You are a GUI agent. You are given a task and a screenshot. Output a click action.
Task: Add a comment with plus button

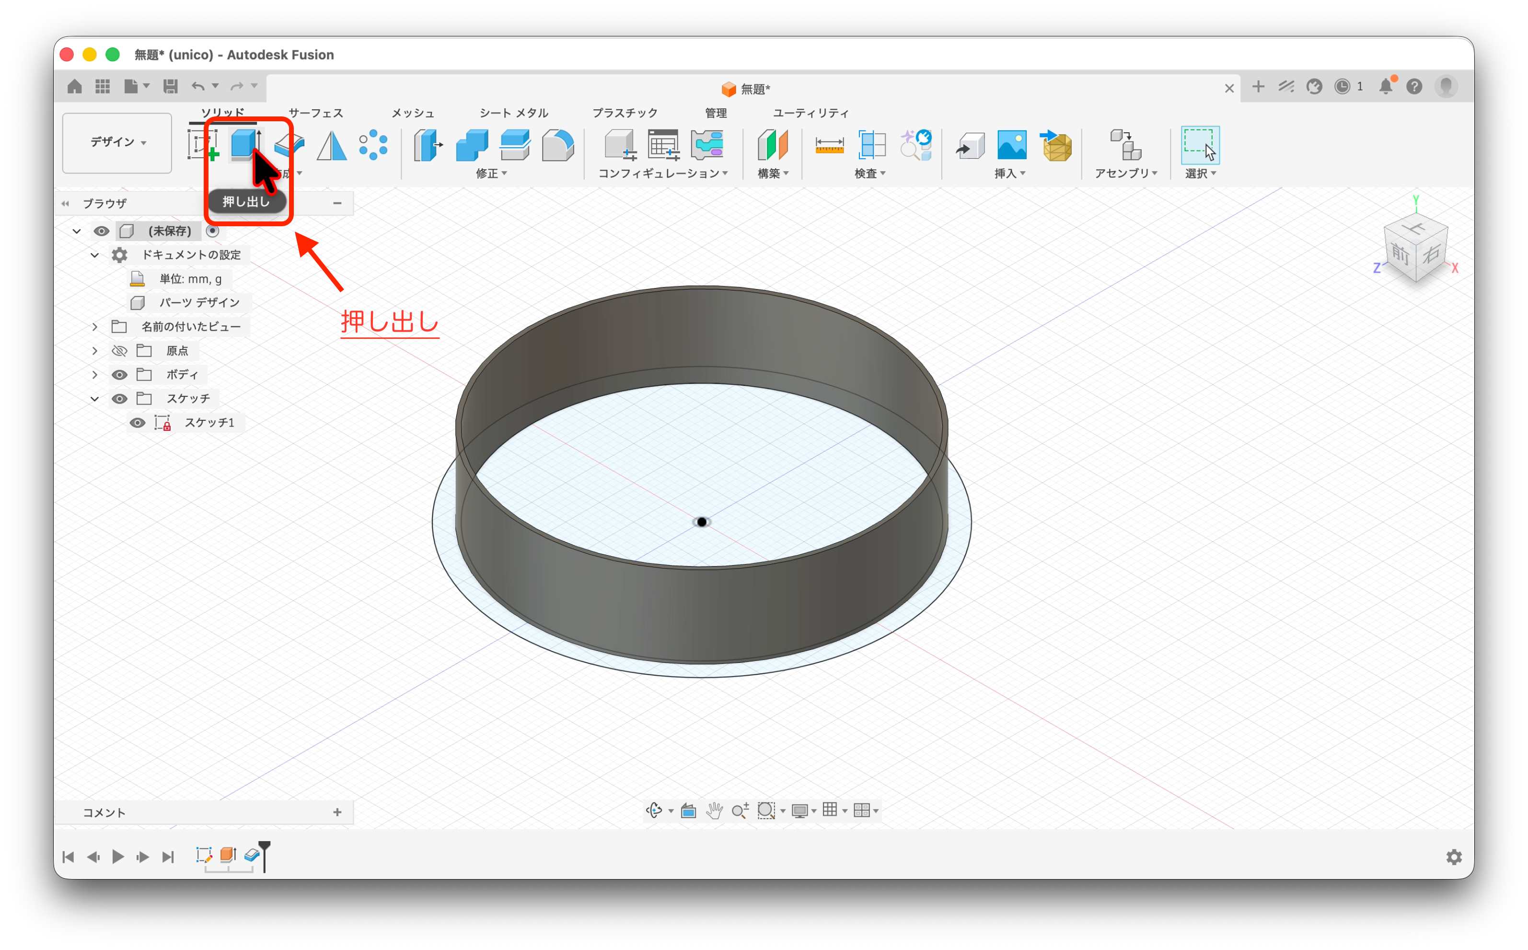coord(337,812)
